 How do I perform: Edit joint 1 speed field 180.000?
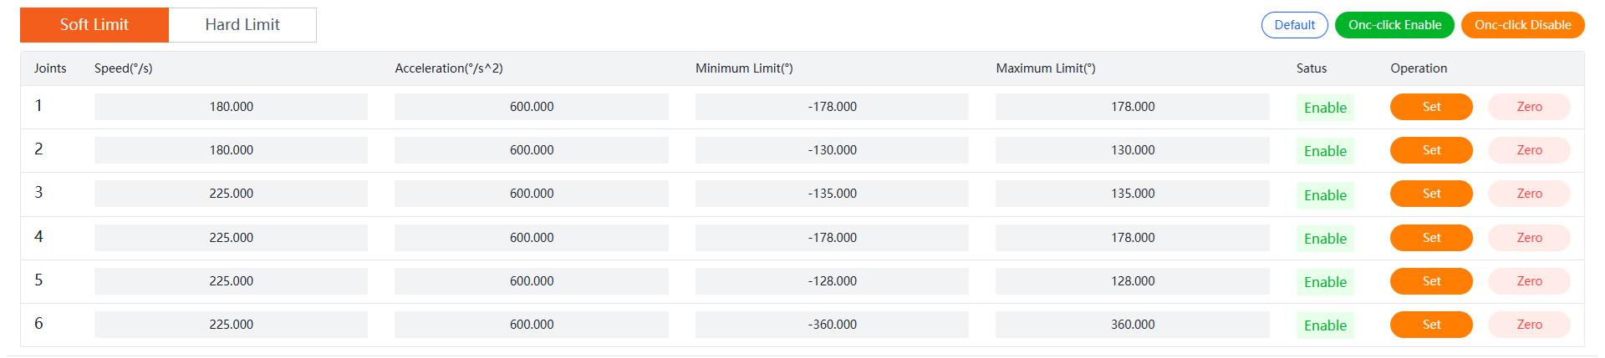pyautogui.click(x=231, y=107)
